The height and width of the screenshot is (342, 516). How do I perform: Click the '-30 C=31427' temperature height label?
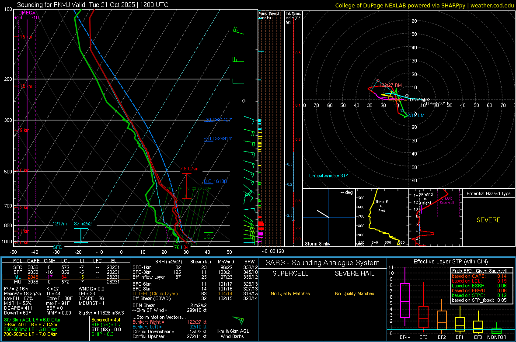218,120
